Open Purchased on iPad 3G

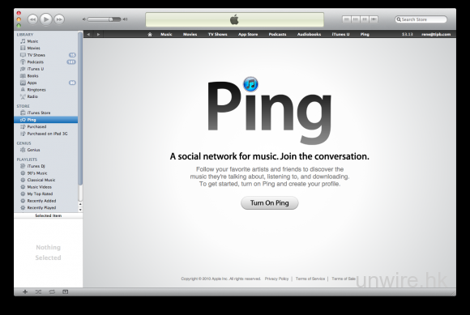pyautogui.click(x=46, y=134)
